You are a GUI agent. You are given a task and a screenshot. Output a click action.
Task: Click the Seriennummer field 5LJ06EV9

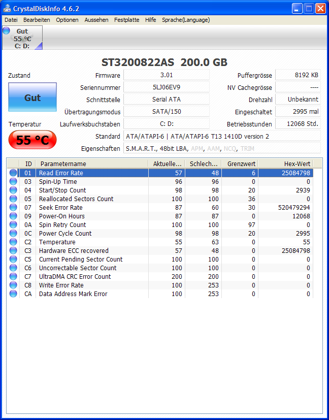point(167,87)
